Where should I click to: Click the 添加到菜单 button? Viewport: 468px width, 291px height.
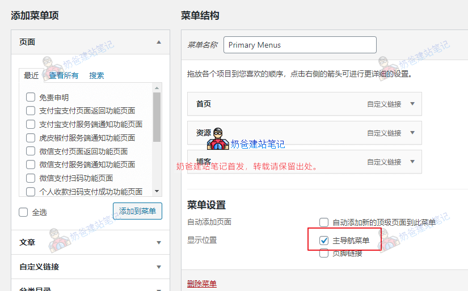click(137, 211)
